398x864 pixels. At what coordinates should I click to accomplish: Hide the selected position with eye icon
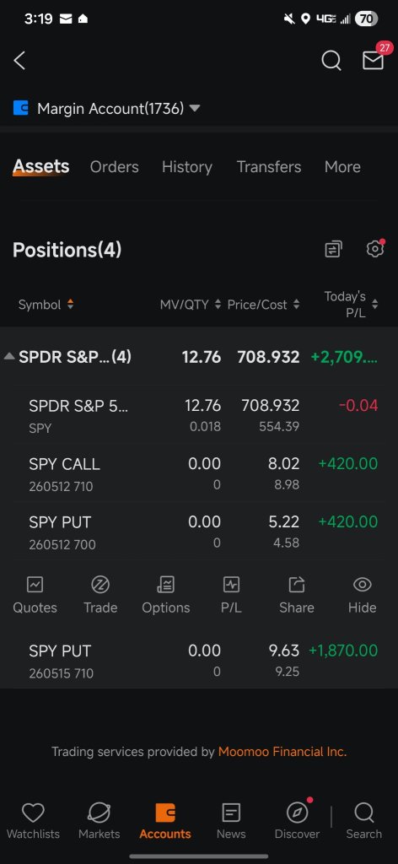[363, 596]
